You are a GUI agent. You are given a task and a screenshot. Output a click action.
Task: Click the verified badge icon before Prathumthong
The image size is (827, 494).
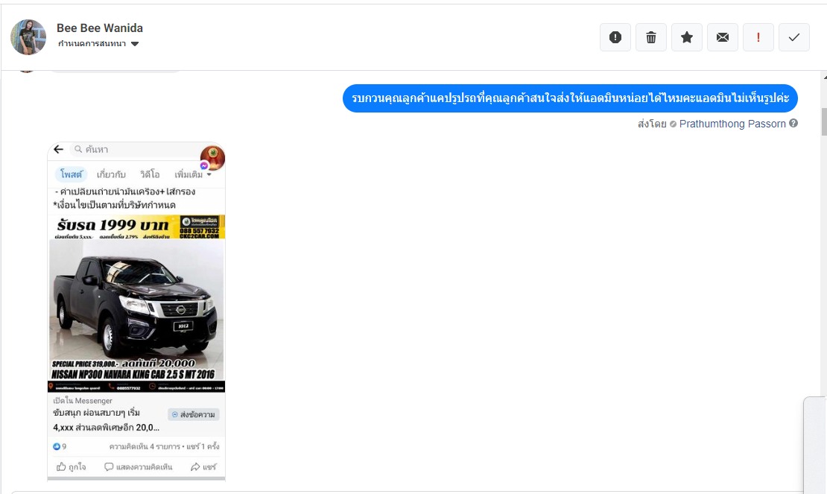[673, 124]
